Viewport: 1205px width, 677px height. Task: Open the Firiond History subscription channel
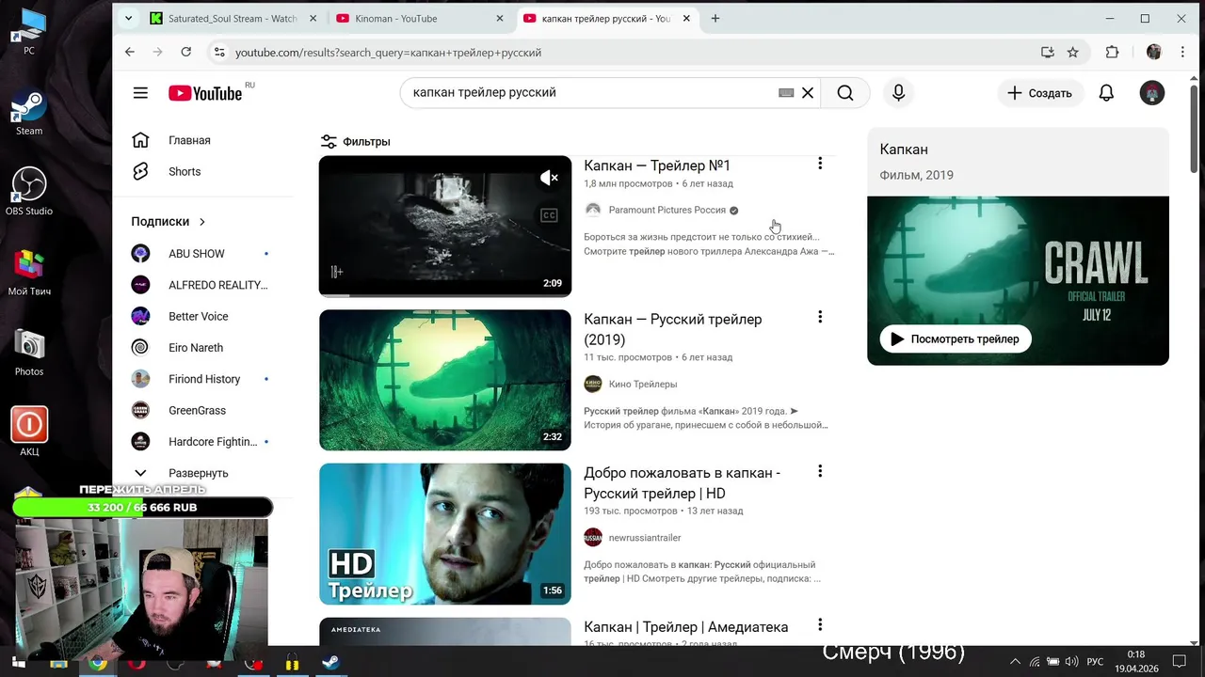(x=203, y=379)
